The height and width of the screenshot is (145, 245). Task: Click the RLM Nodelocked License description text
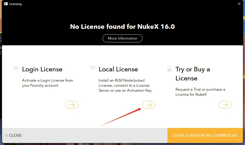pyautogui.click(x=125, y=85)
